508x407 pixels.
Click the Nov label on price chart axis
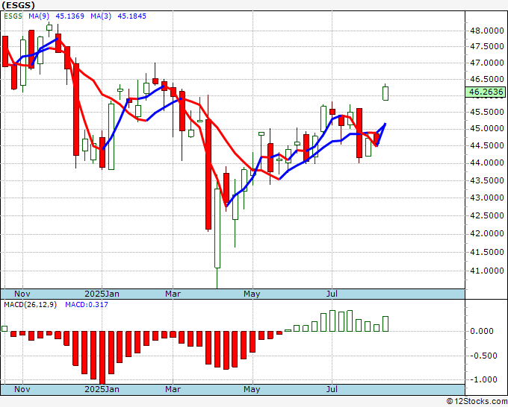coord(22,294)
